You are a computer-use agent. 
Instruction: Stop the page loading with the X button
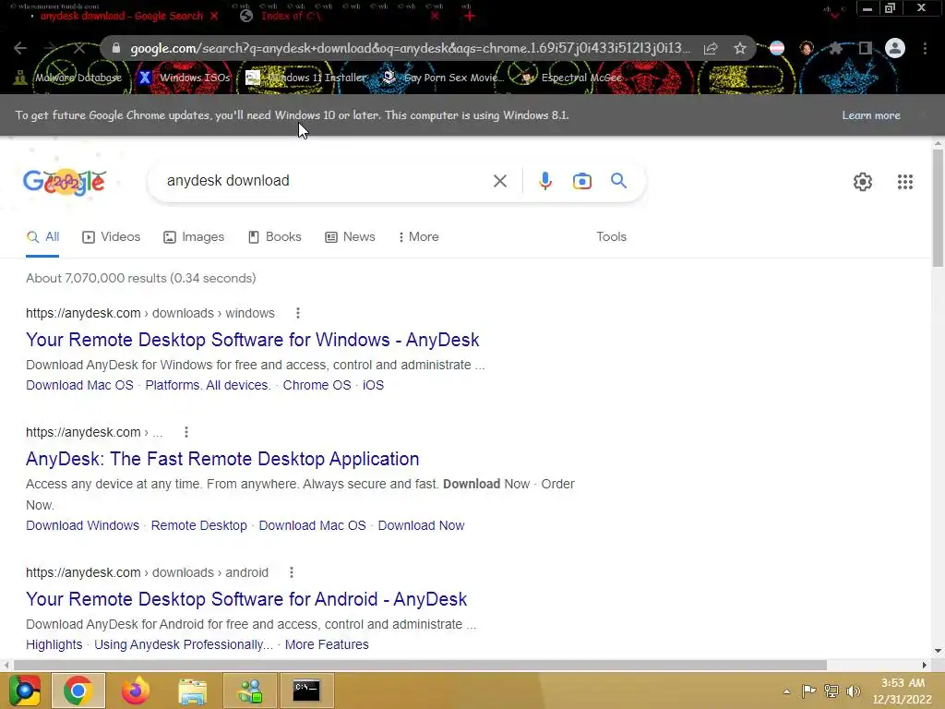coord(79,48)
